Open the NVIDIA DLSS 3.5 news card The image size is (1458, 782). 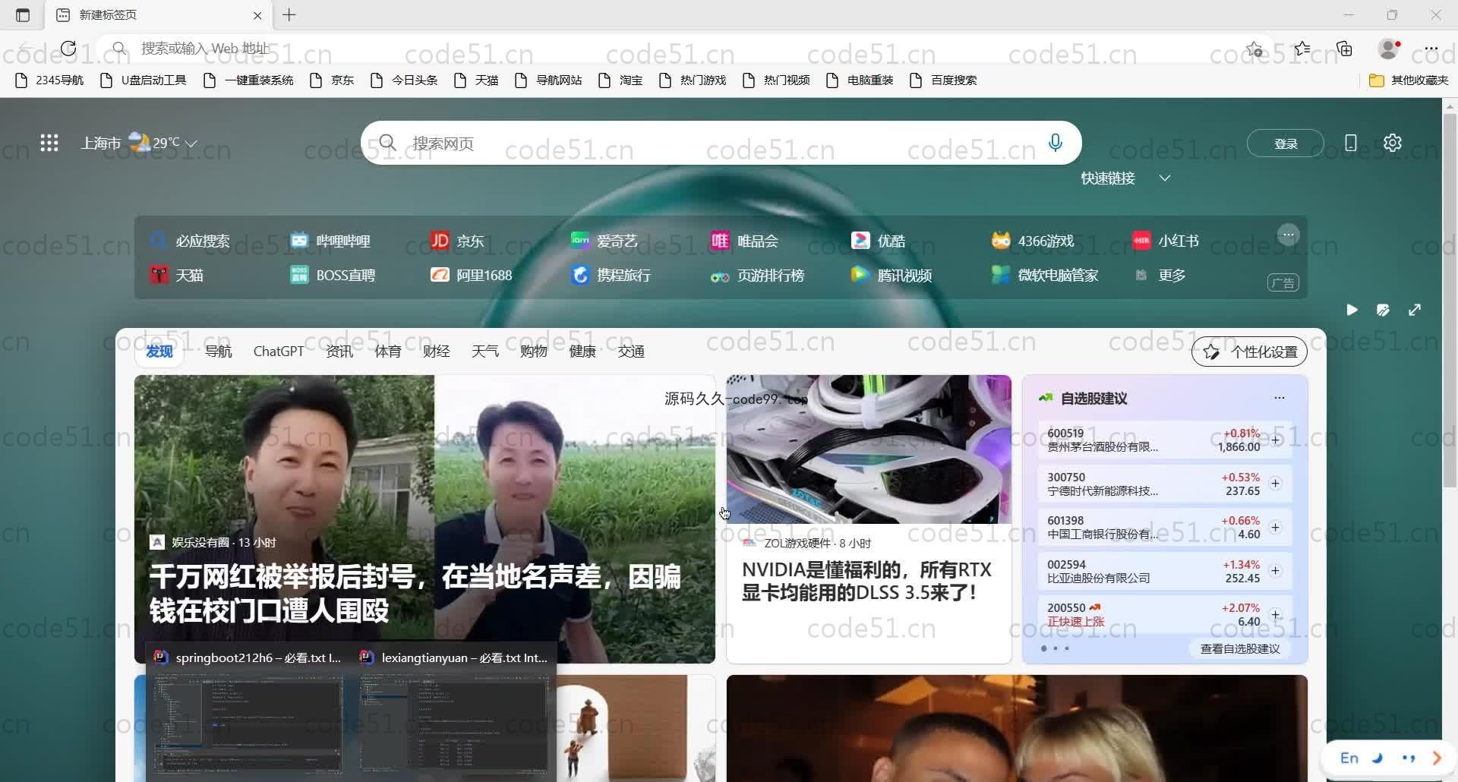point(869,519)
